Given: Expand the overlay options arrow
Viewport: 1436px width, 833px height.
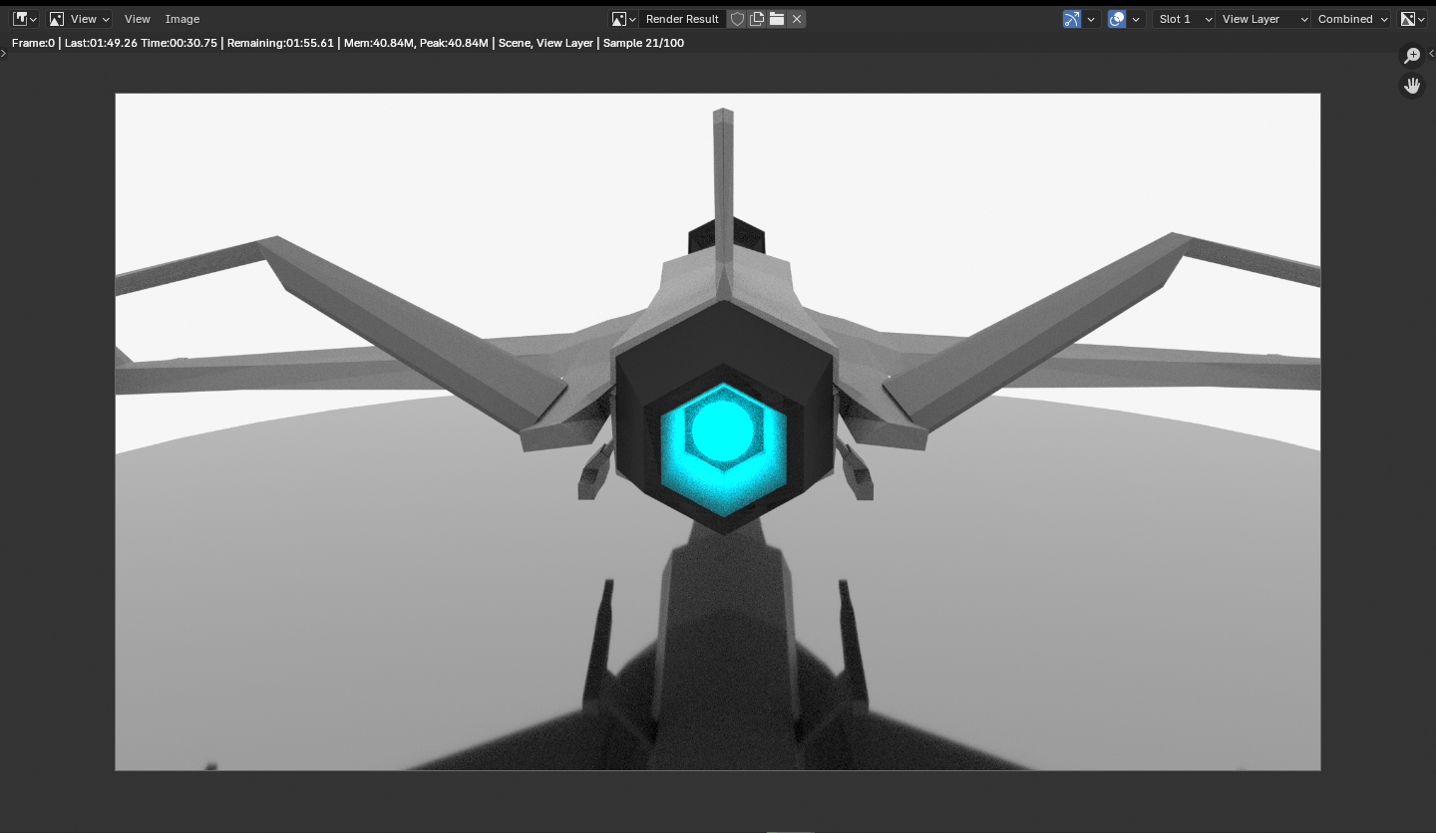Looking at the screenshot, I should click(x=1136, y=19).
